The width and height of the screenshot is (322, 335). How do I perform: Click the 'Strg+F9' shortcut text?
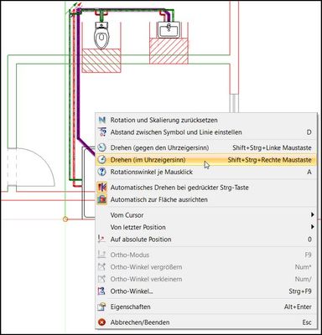click(300, 291)
